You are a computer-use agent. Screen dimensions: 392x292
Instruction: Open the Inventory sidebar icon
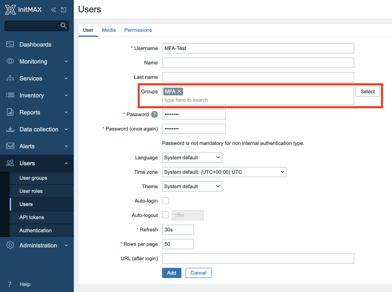tap(10, 95)
